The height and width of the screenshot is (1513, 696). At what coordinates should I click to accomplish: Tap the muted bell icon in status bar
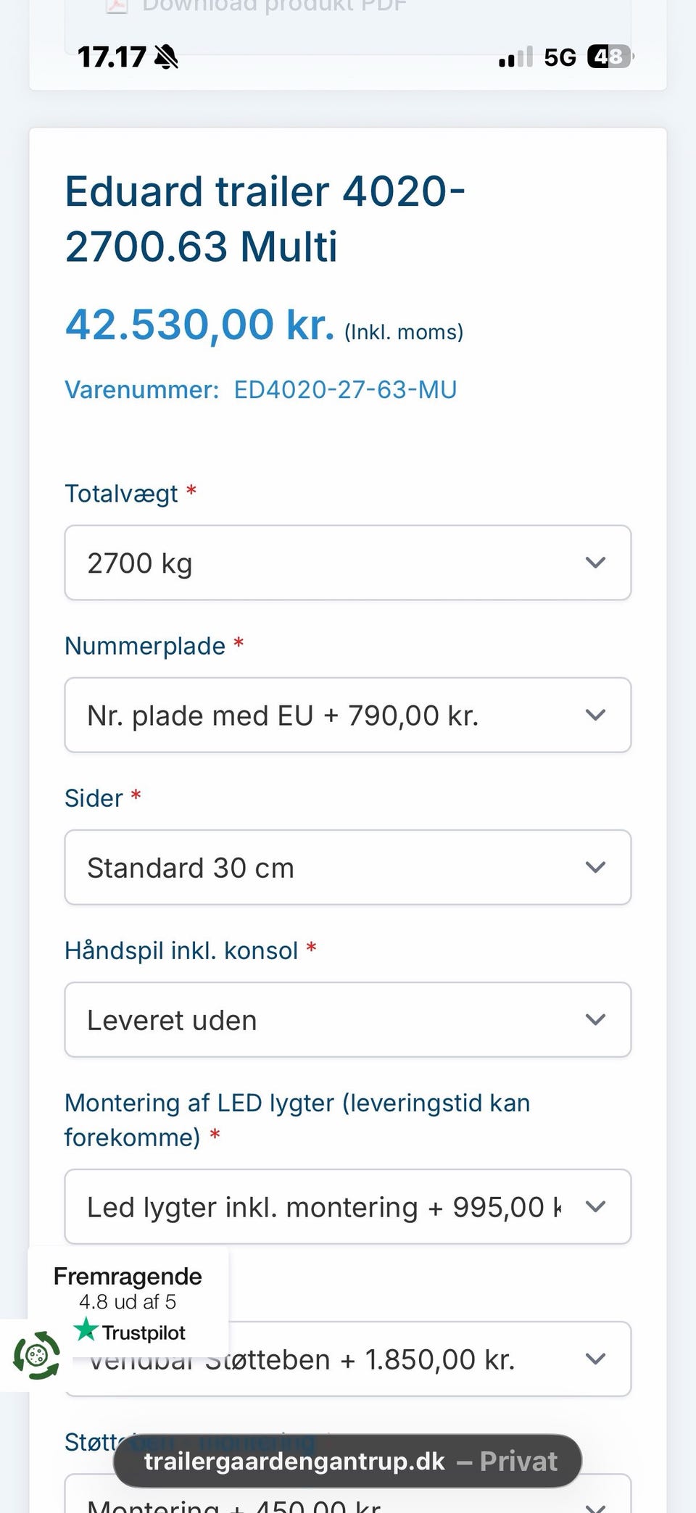(167, 57)
